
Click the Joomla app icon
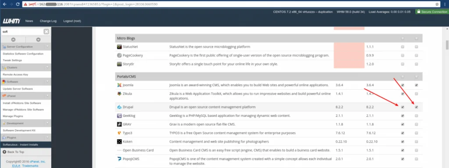point(119,85)
